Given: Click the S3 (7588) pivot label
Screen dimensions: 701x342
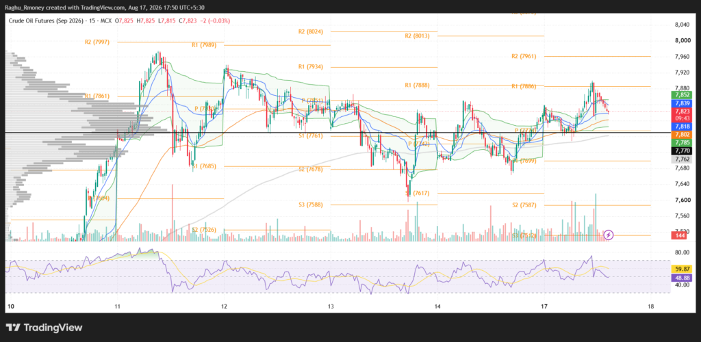Looking at the screenshot, I should click(x=311, y=205).
